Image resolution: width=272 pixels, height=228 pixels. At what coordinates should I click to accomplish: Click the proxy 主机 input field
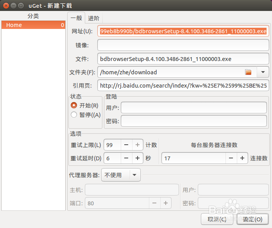[132, 190]
